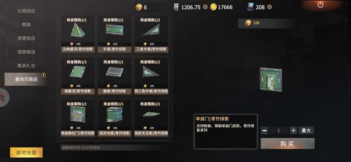Open the 长期商店 tab

click(26, 11)
